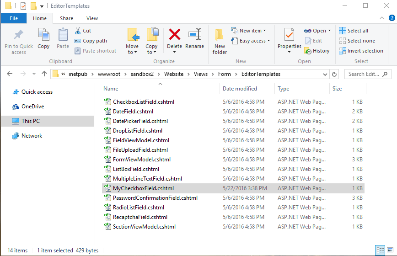The height and width of the screenshot is (256, 397).
Task: Open the Move to dropdown
Action: (133, 41)
